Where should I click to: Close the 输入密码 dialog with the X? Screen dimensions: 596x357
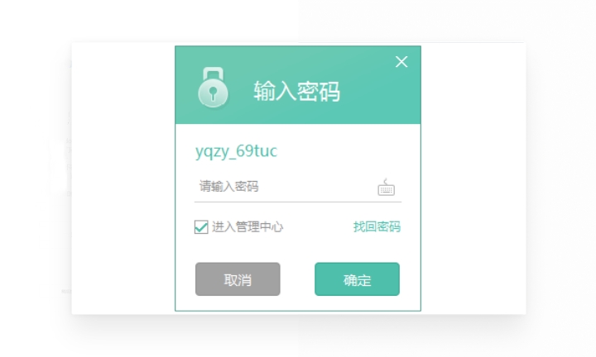click(401, 62)
